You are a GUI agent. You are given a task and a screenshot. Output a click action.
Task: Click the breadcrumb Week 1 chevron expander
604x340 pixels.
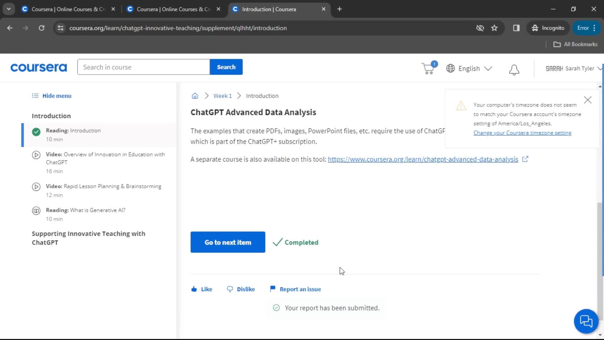[x=239, y=95]
